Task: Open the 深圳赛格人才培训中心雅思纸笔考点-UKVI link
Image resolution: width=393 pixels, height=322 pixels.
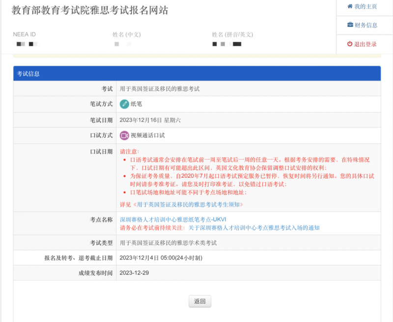Action: 173,219
